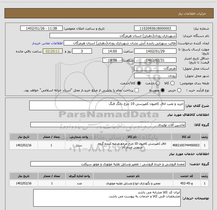The image size is (217, 210).
Task: Select the کالا radio button
Action: [x=172, y=83]
